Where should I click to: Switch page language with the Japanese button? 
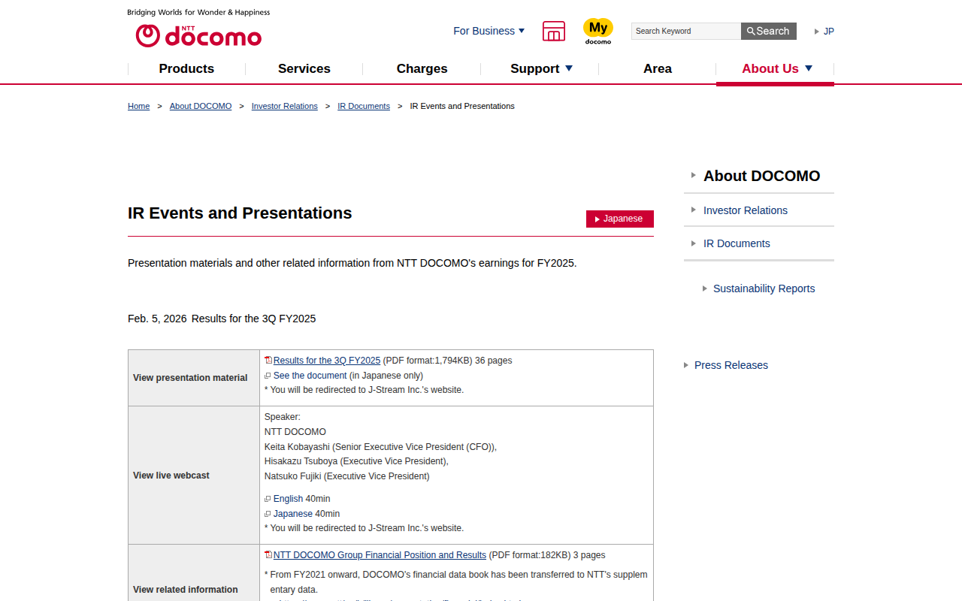[620, 219]
